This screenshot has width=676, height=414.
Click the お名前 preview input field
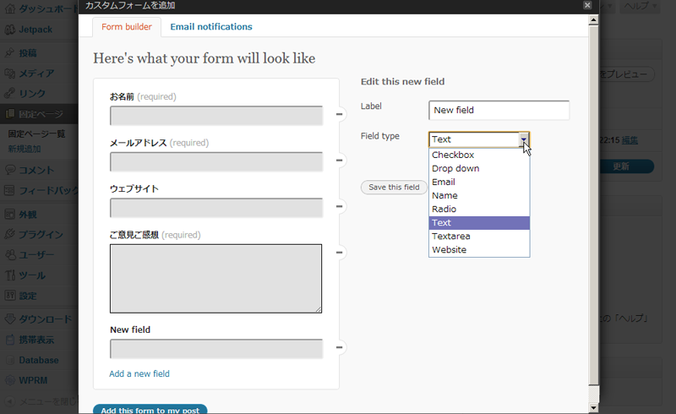point(216,116)
